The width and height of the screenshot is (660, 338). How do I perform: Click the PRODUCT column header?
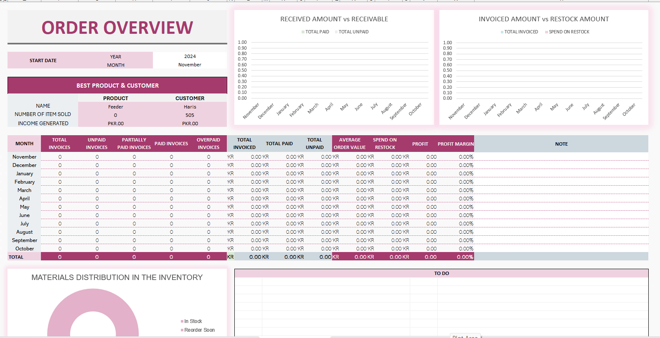(116, 98)
